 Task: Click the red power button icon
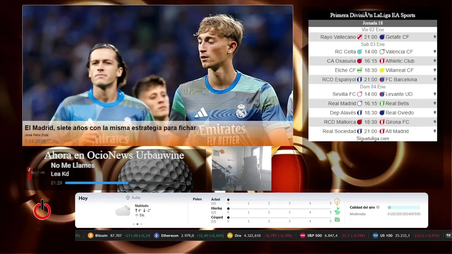click(42, 210)
